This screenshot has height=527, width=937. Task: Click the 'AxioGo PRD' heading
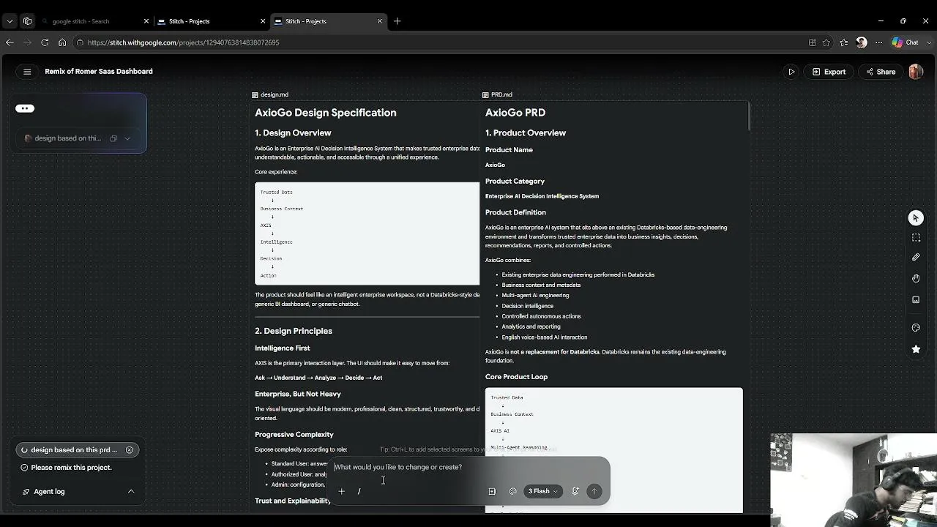click(x=515, y=113)
